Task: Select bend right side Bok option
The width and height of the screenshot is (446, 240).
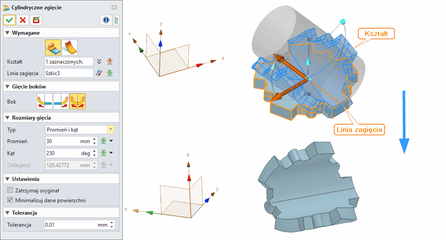Action: coord(61,101)
